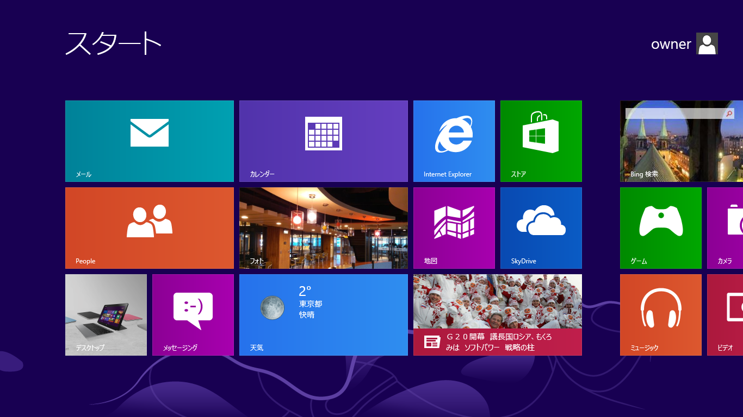Open the Messaging (メッセージング) chat icon
Image resolution: width=743 pixels, height=417 pixels.
[x=193, y=311]
